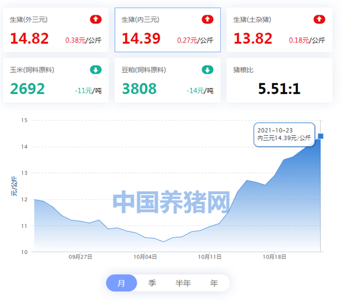Click green down arrow on 豆粕 card
The image size is (343, 301).
tap(208, 70)
